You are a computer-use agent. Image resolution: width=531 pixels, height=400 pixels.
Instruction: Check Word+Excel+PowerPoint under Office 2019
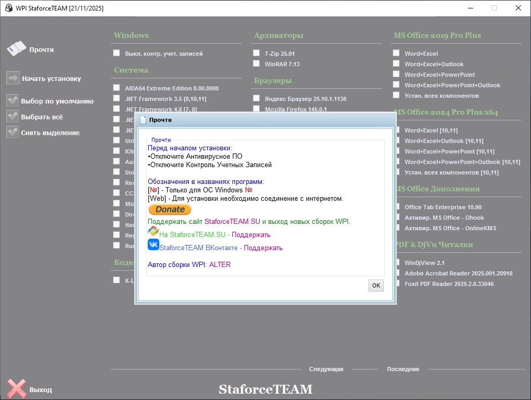coord(396,74)
